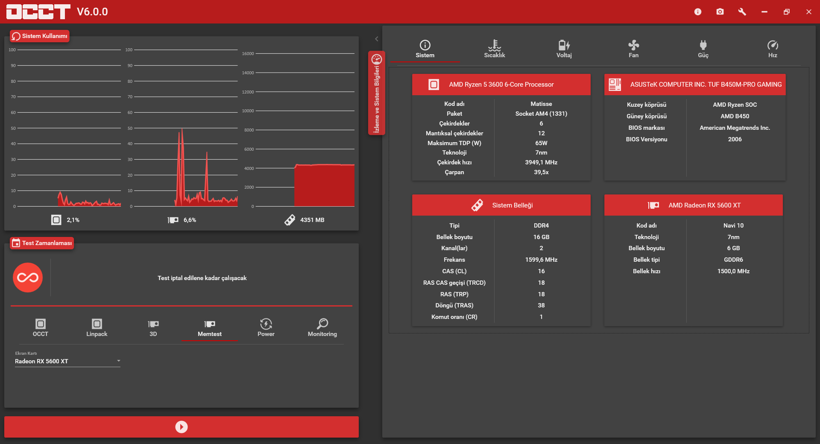Viewport: 820px width, 444px height.
Task: Take a screenshot with camera icon
Action: point(720,12)
